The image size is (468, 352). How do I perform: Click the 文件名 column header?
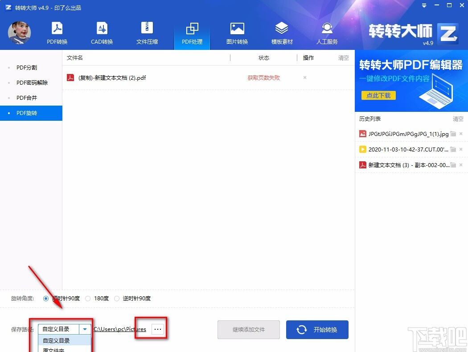(74, 58)
